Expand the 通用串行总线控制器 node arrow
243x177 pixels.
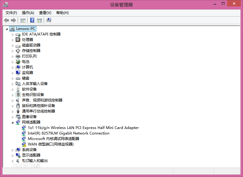pyautogui.click(x=13, y=112)
